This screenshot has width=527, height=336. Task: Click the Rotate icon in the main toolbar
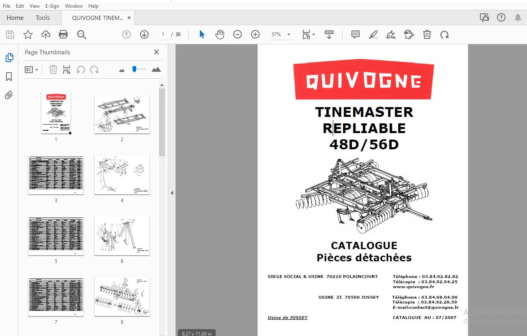point(445,35)
